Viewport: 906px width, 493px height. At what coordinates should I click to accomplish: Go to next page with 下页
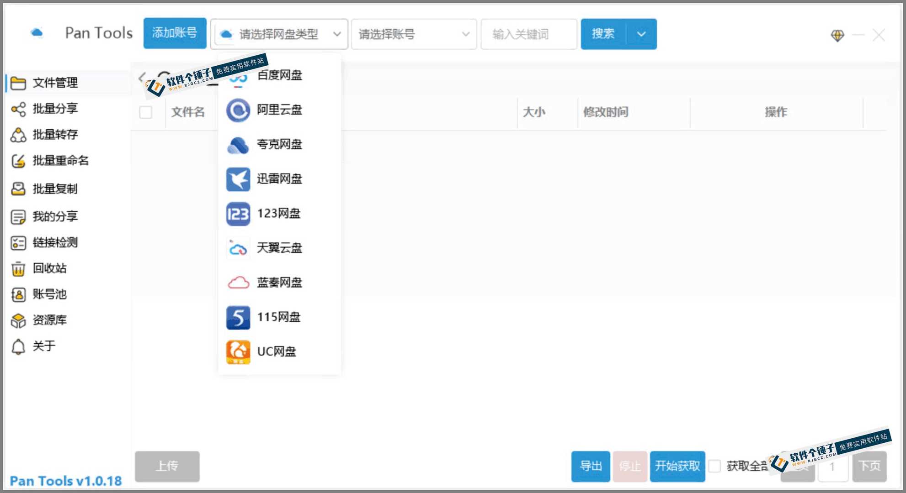869,466
